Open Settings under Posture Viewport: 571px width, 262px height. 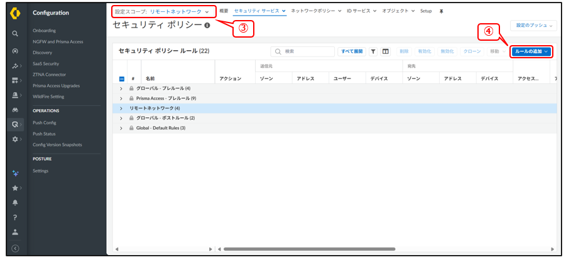tap(40, 170)
